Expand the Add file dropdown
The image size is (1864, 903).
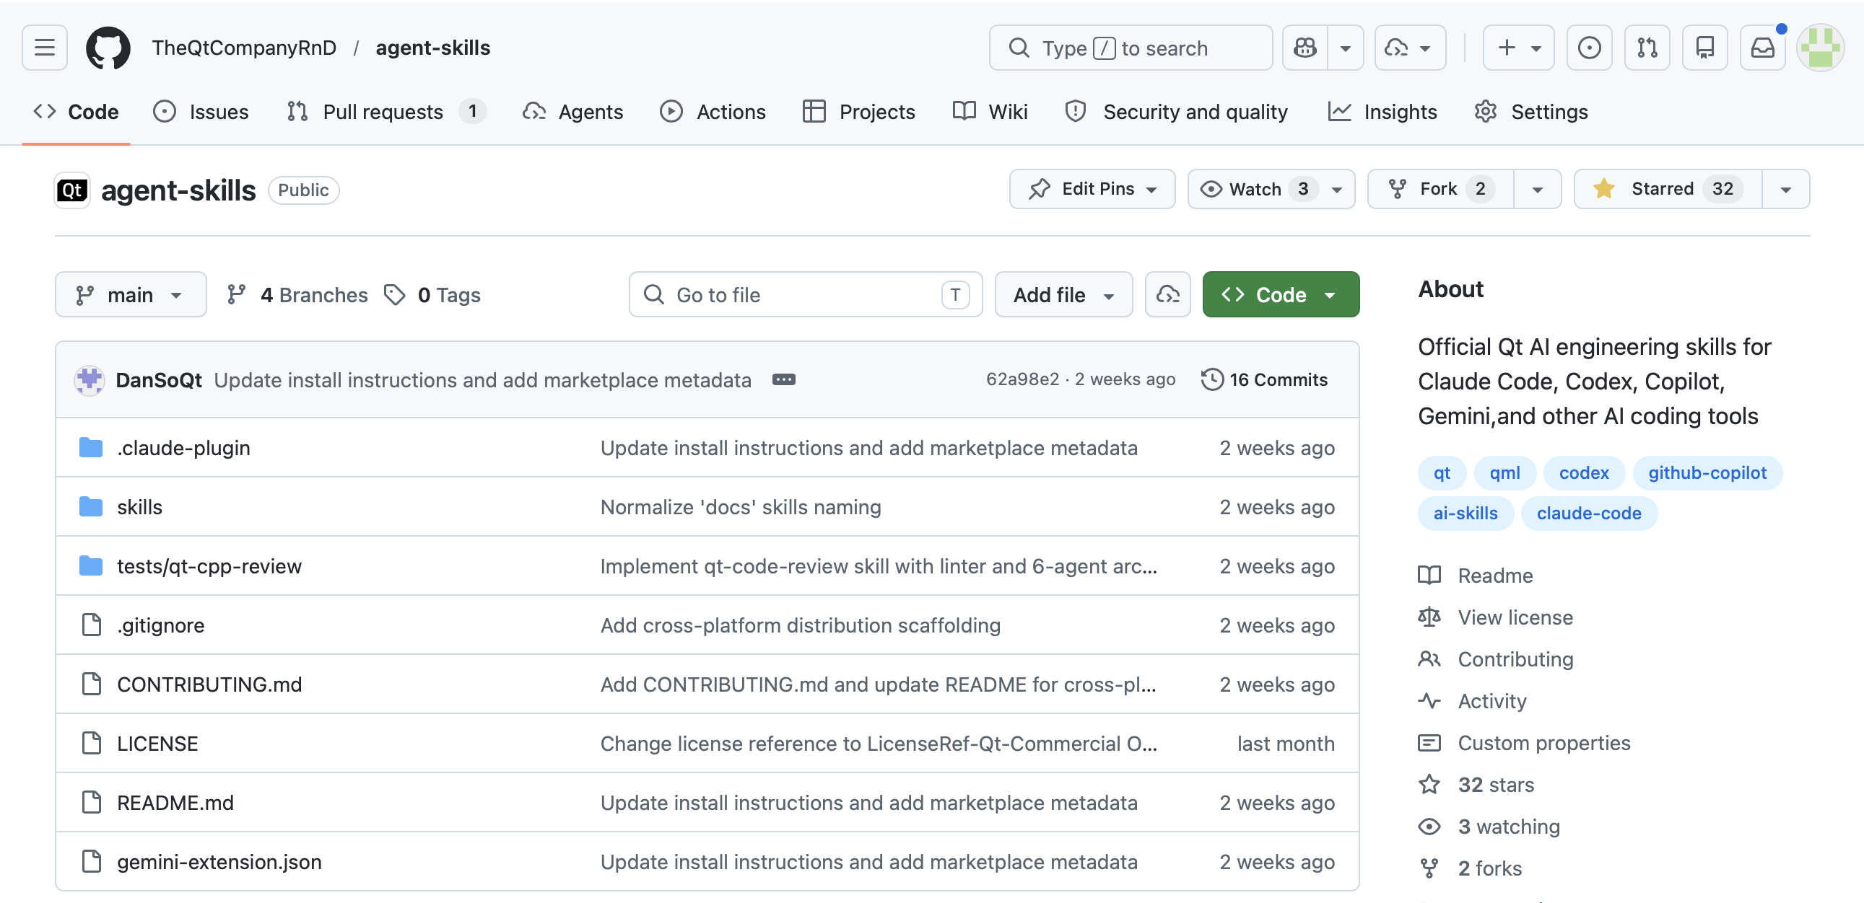(1063, 294)
